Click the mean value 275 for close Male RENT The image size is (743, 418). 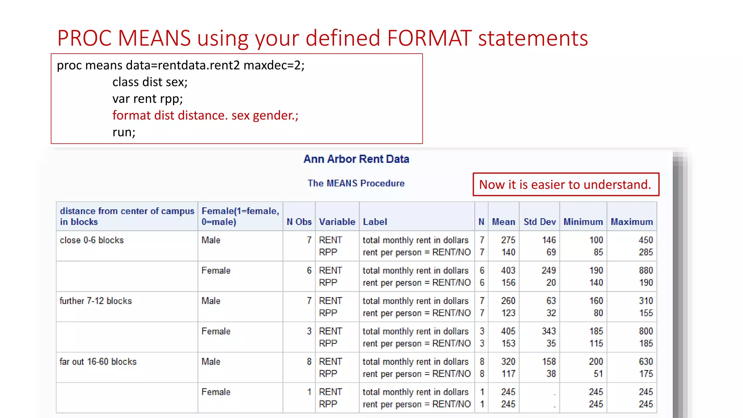(508, 240)
